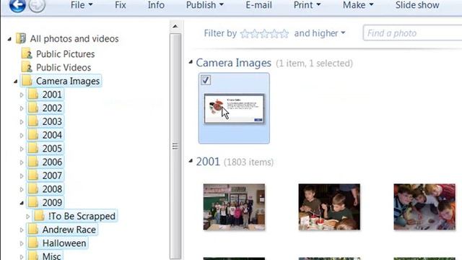Click the 2001 group heading
Viewport: 462px width, 260px height.
[208, 162]
